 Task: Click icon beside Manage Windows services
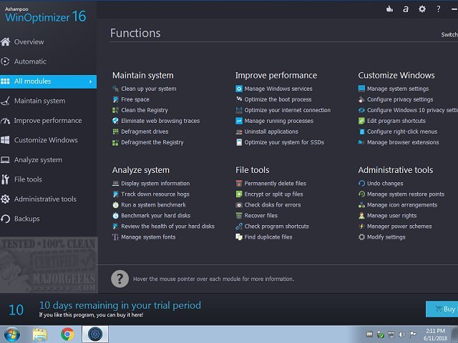pos(239,89)
